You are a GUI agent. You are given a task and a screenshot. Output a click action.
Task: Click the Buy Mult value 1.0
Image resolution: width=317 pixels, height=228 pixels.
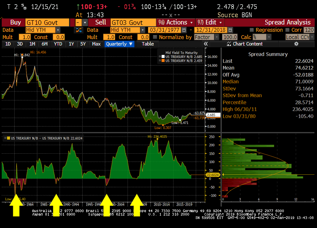pyautogui.click(x=25, y=37)
